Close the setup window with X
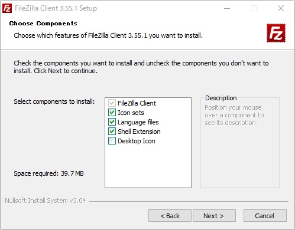Screen dimensions: 295x230 tap(281, 8)
